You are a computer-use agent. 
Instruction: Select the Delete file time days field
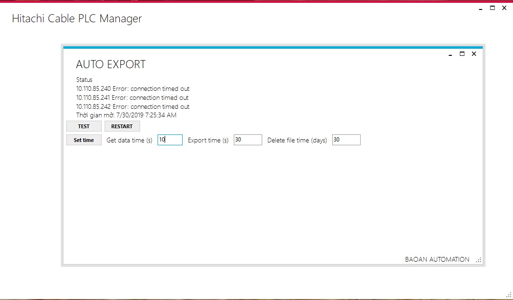point(346,140)
